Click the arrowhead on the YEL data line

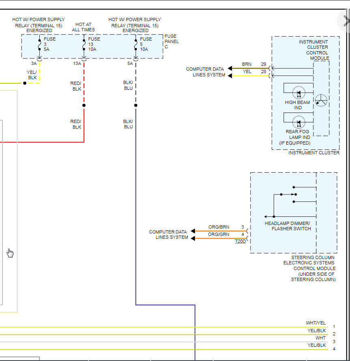[x=230, y=76]
